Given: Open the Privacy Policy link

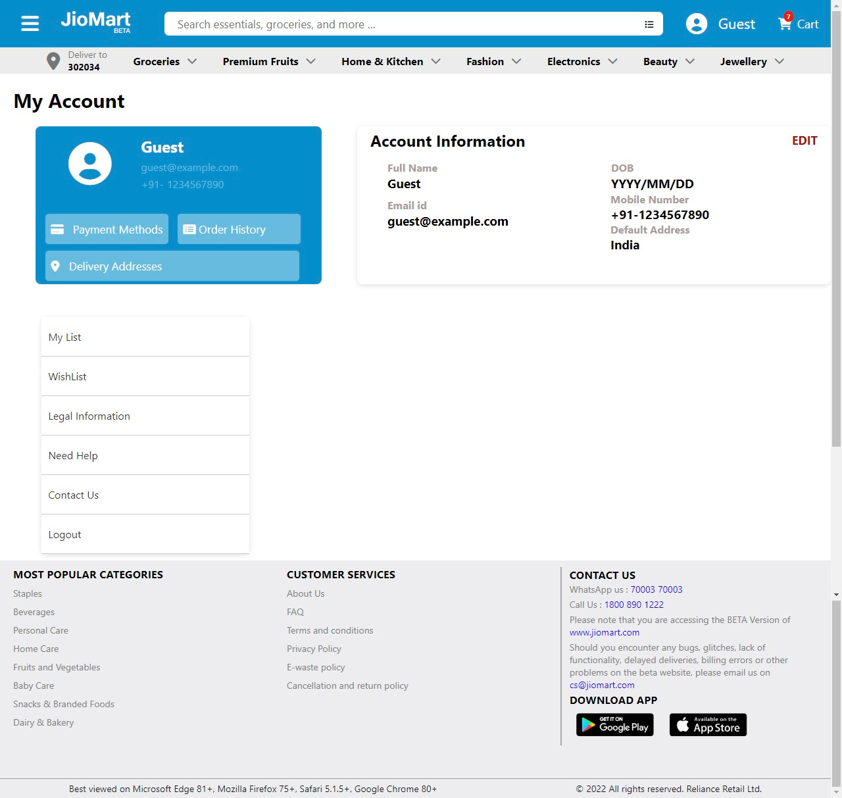Looking at the screenshot, I should [314, 649].
